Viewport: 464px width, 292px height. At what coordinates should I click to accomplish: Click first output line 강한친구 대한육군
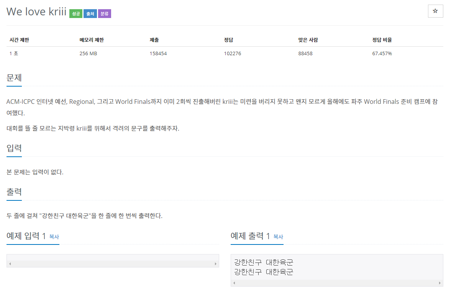264,262
